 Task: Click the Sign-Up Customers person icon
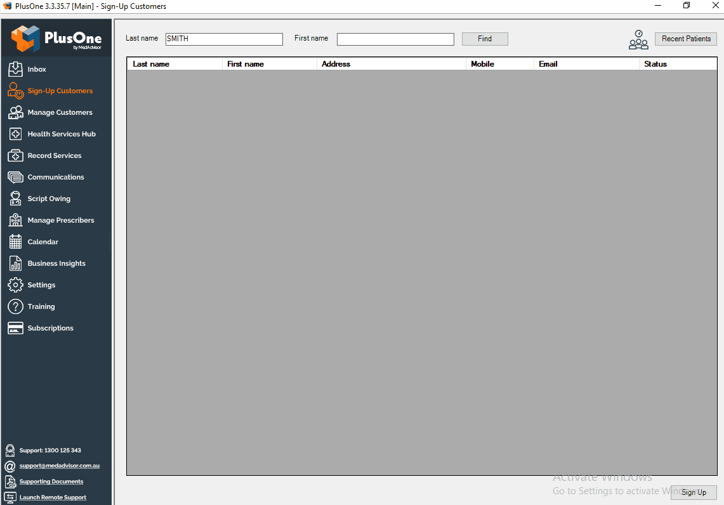pyautogui.click(x=15, y=91)
